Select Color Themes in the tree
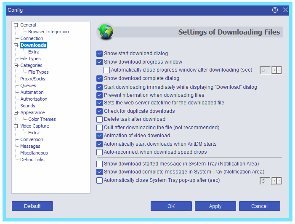This screenshot has width=295, height=224. click(x=42, y=119)
